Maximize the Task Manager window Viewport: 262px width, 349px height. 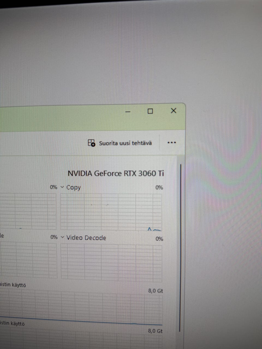pos(150,111)
